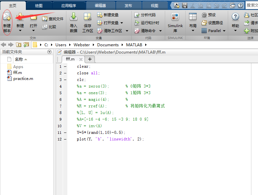The width and height of the screenshot is (258, 195).
Task: Click the search documentation field
Action: [x=252, y=5]
